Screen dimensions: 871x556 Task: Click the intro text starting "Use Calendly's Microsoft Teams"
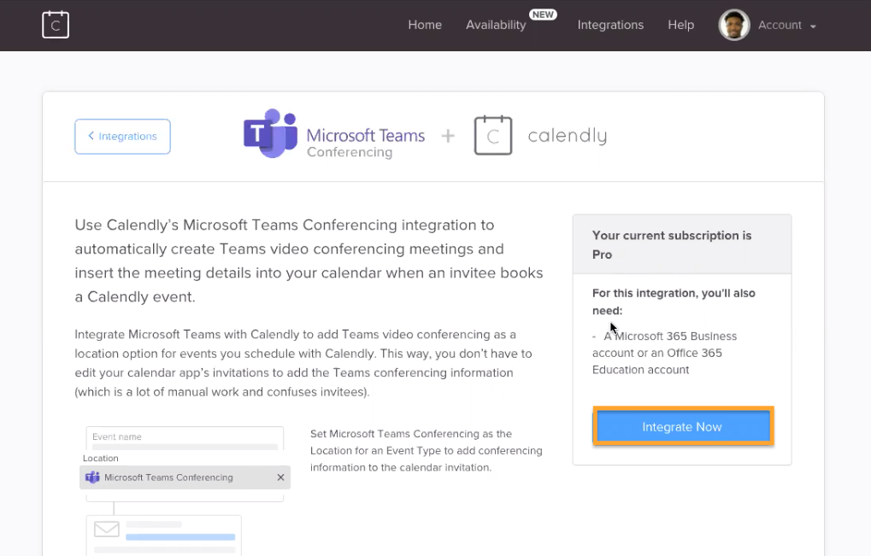309,260
